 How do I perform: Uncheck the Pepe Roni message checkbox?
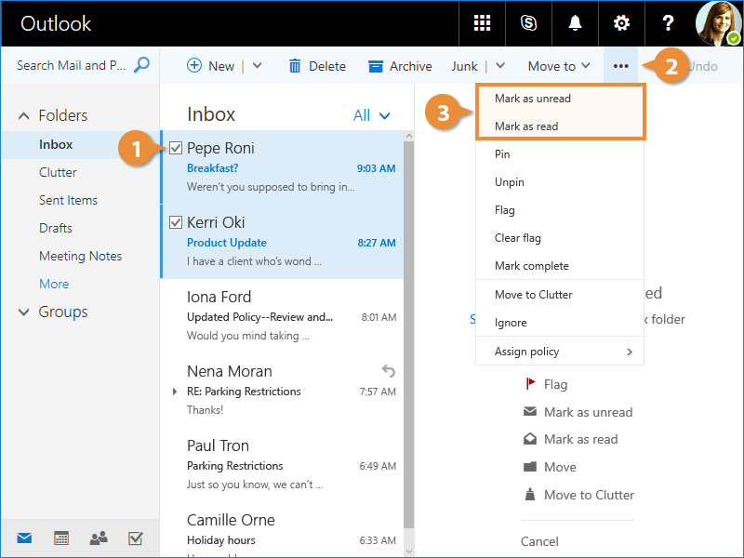(176, 148)
